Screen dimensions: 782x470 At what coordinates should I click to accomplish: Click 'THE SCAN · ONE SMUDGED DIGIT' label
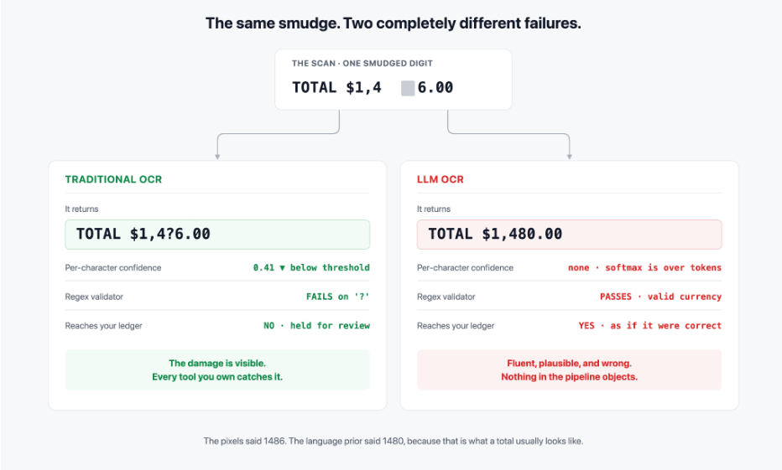coord(362,63)
